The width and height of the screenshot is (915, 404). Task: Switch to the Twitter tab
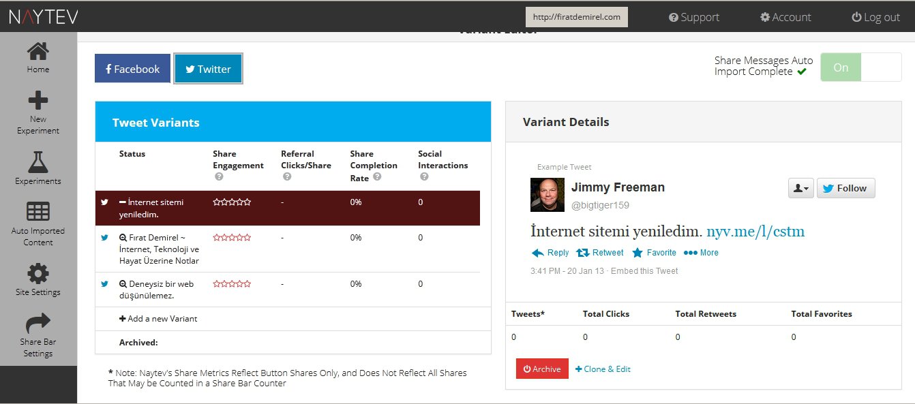[208, 69]
